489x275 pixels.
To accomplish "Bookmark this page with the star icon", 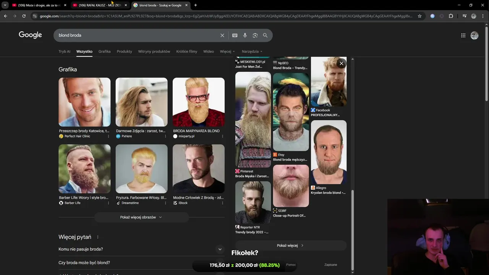I will point(419,16).
